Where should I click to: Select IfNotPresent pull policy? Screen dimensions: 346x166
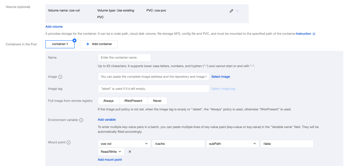tap(133, 101)
